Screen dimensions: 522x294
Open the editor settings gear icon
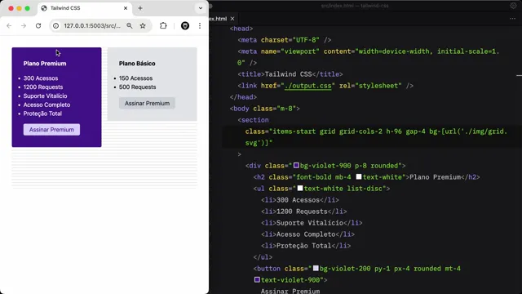[513, 6]
